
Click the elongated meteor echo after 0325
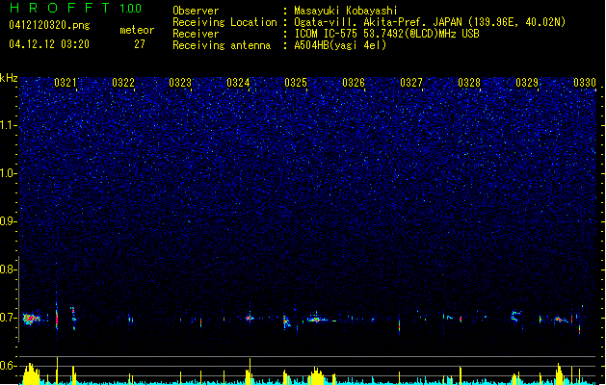318,320
